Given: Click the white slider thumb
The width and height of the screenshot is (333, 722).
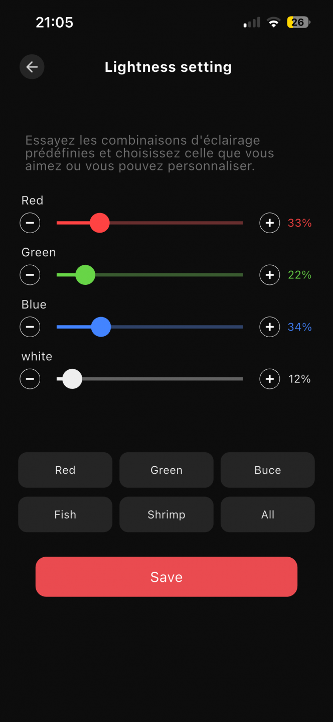Looking at the screenshot, I should click(72, 379).
